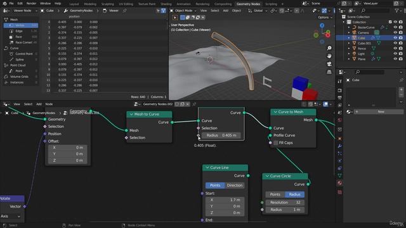Screen dimensions: 406x228
Task: Select Points mode on Curve Line node
Action: pos(215,186)
